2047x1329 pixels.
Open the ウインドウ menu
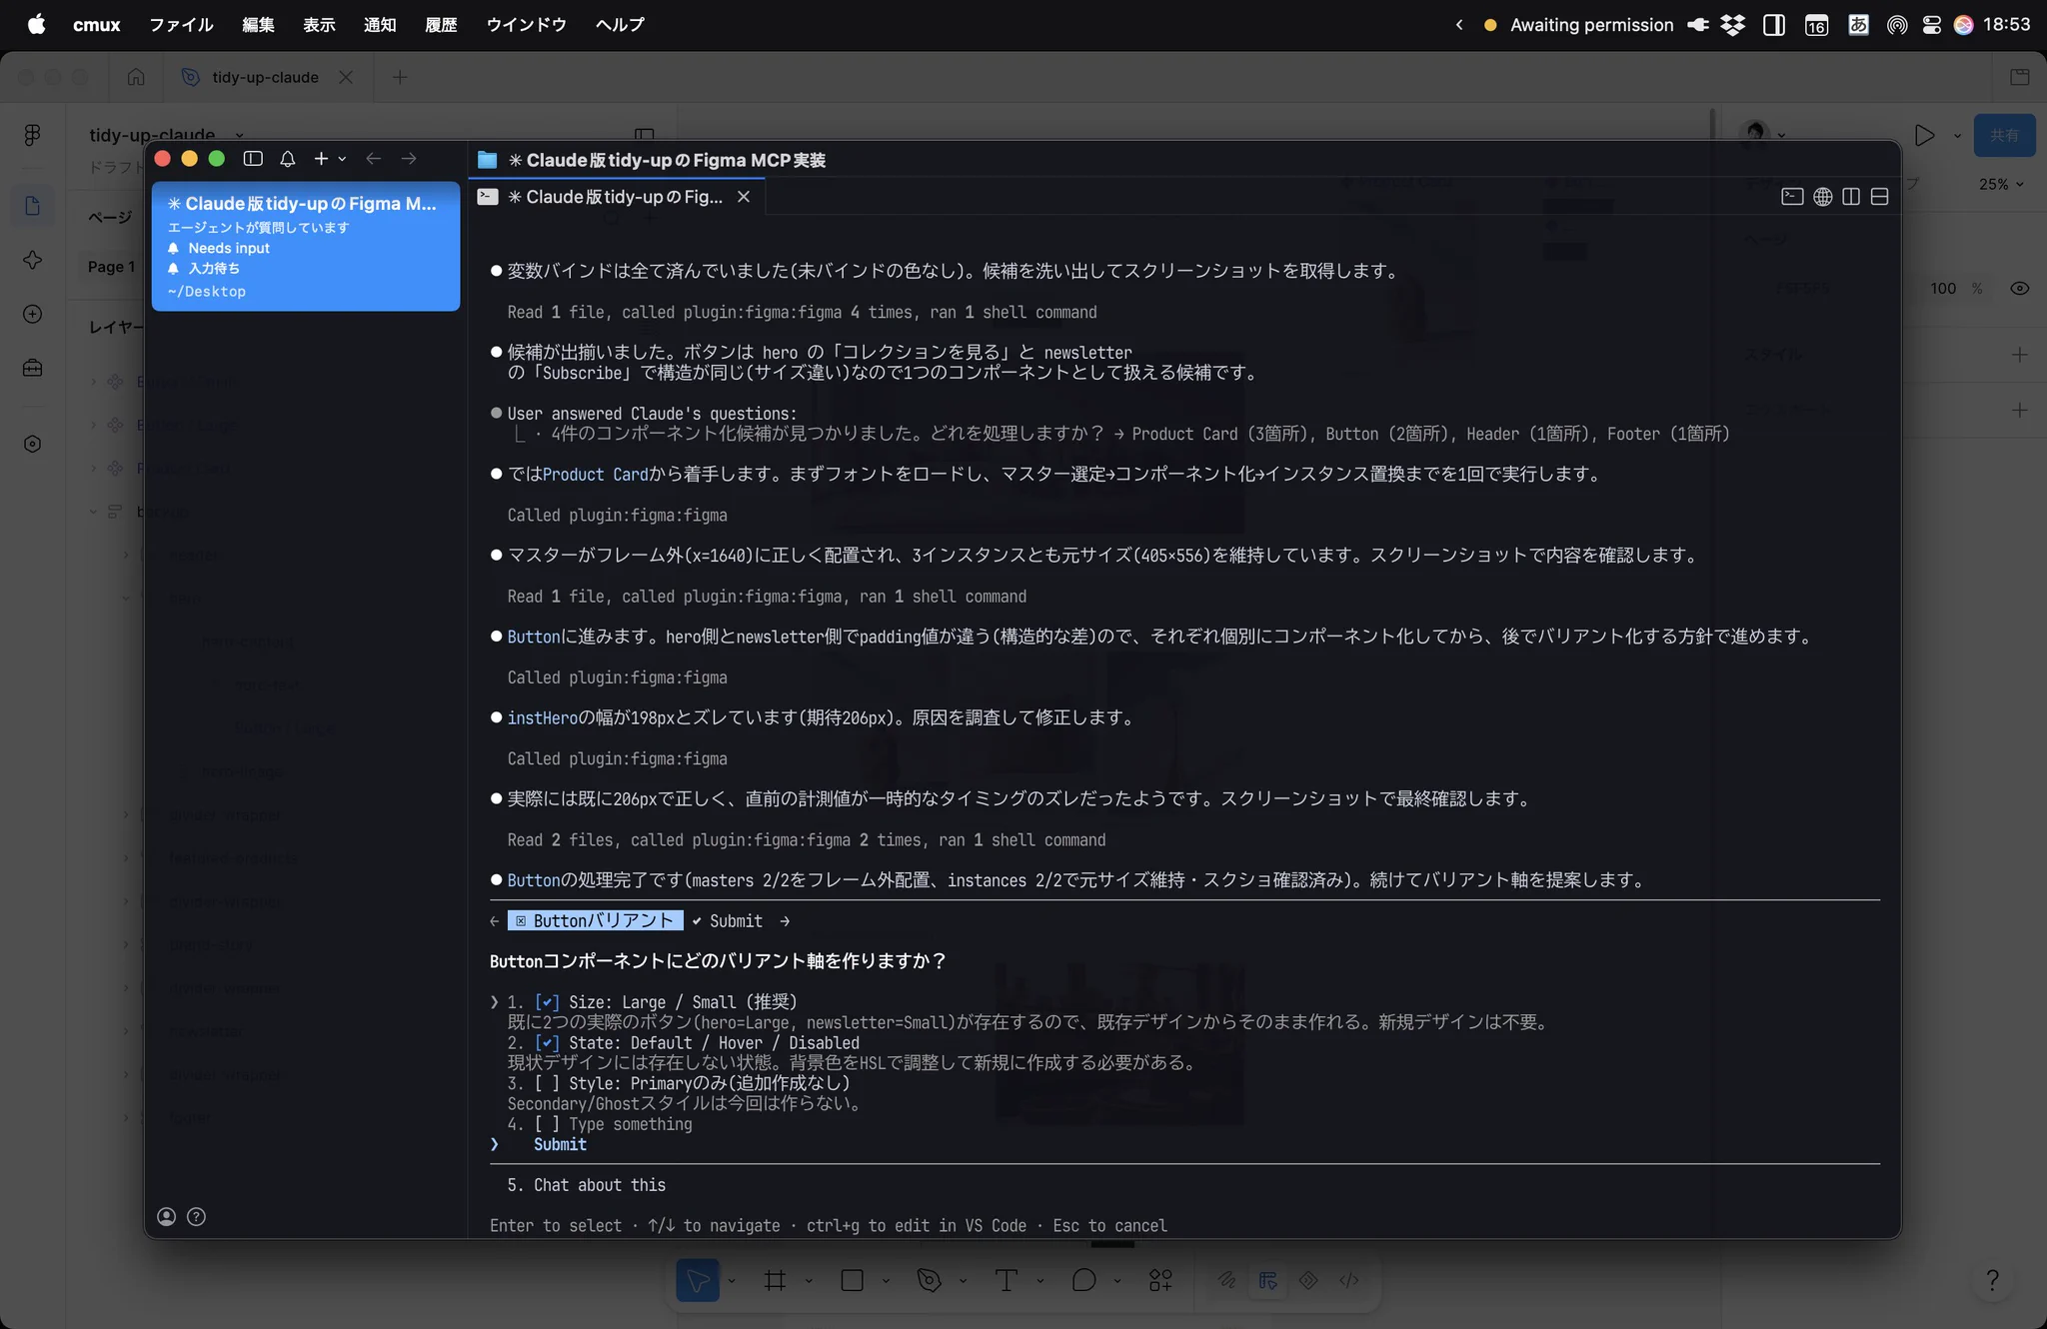pos(526,25)
